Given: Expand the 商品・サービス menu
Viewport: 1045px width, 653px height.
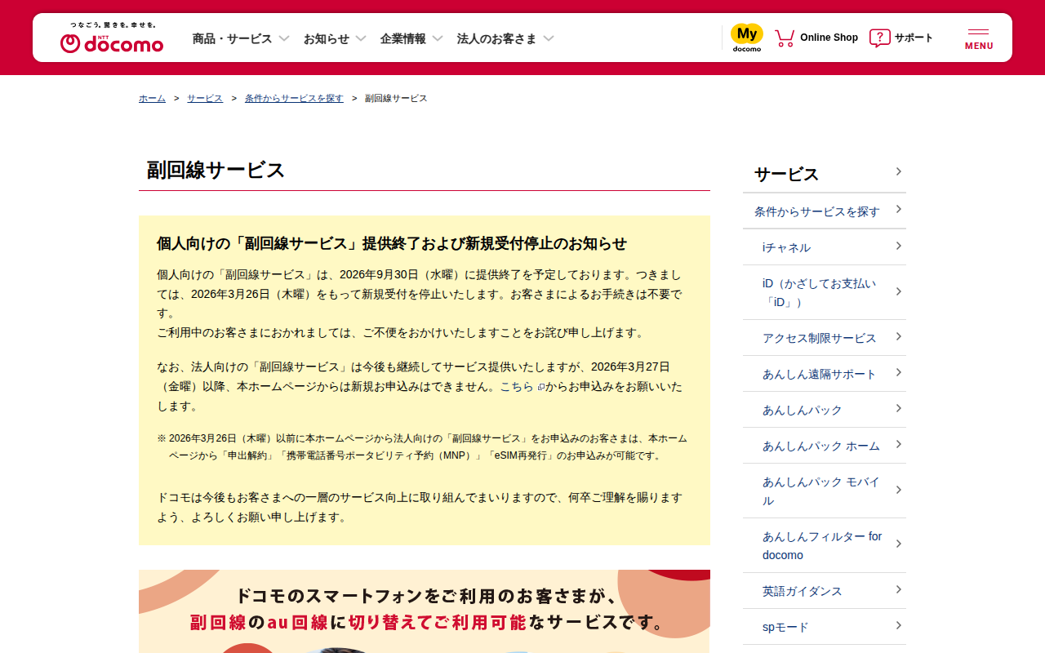Looking at the screenshot, I should [x=241, y=38].
